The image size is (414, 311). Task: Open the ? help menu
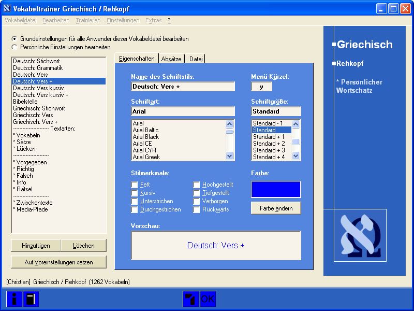[x=169, y=20]
